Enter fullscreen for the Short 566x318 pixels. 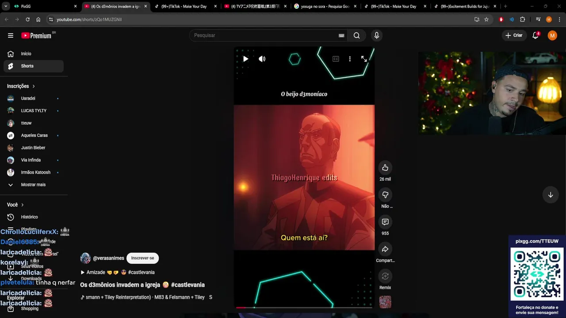[364, 59]
